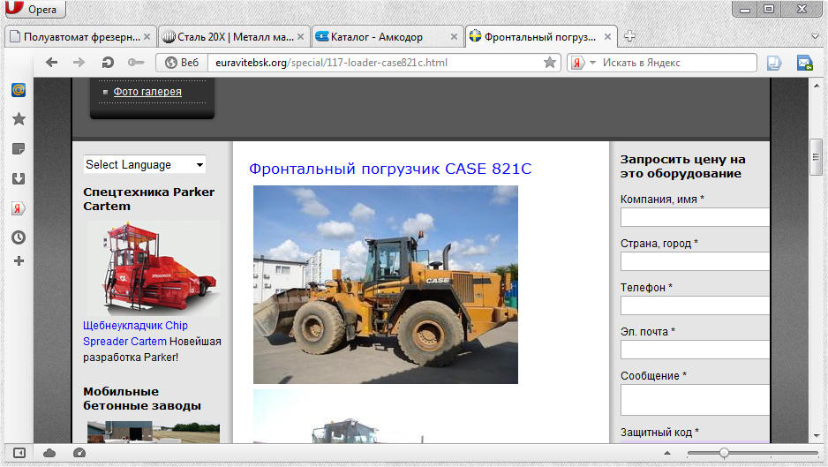
Task: Switch to the 'Полуавтомат фрезерн...' tab
Action: pos(81,37)
